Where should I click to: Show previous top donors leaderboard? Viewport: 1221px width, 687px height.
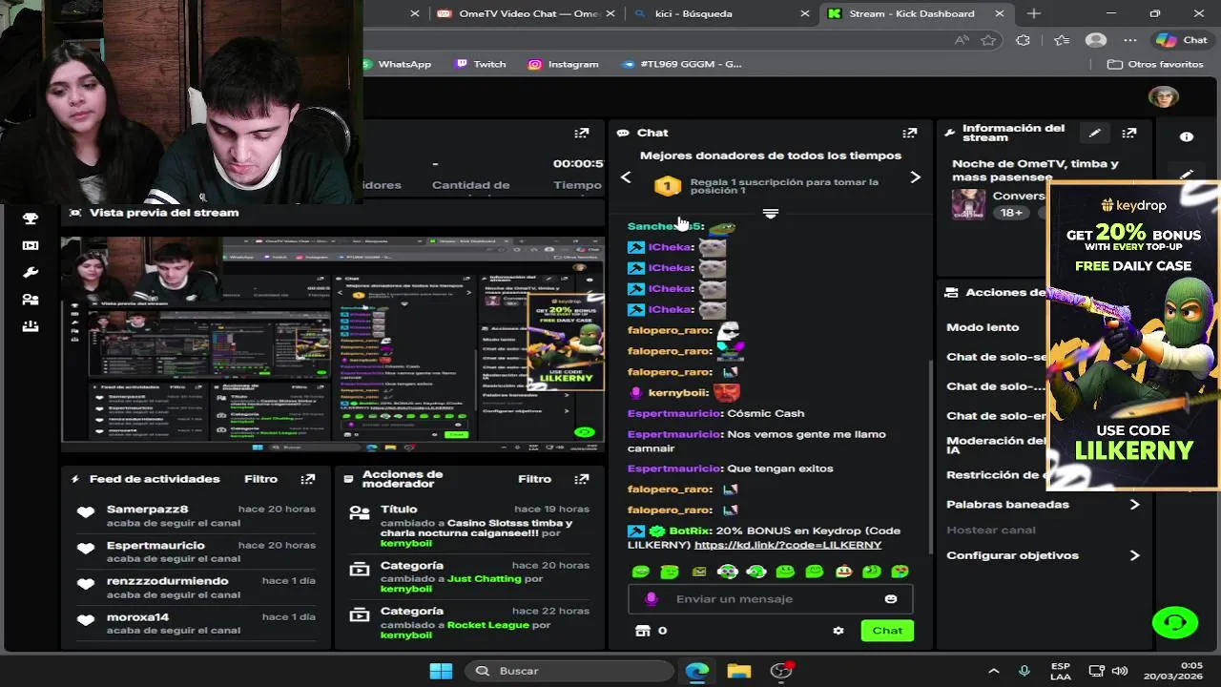(x=626, y=177)
